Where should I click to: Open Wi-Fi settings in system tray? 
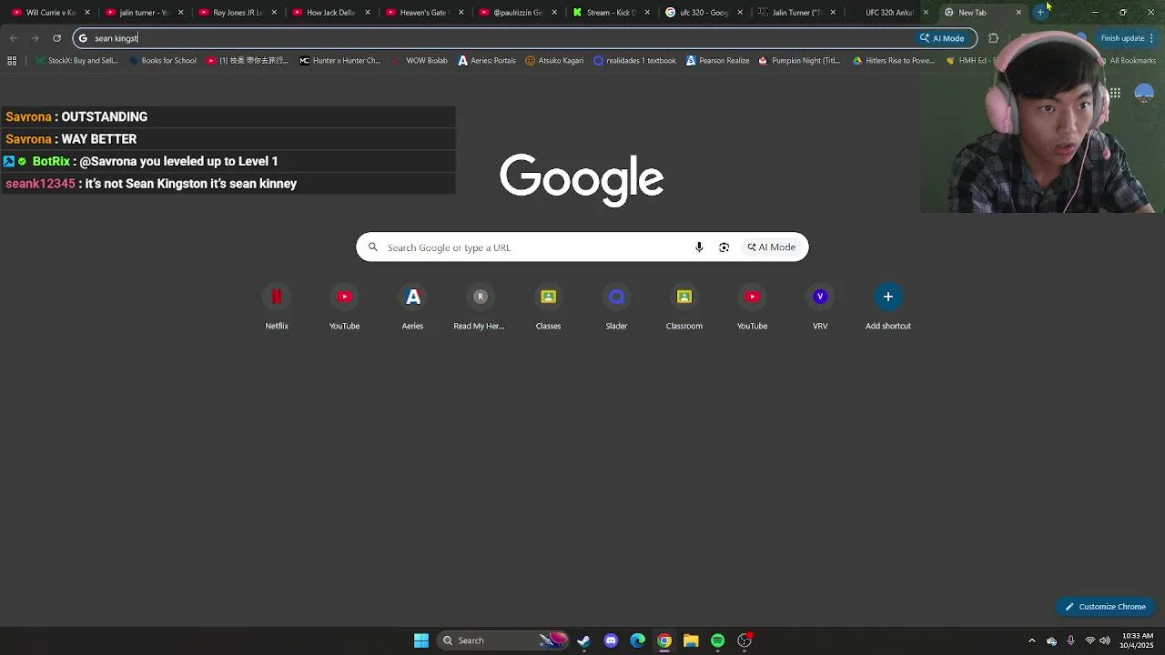(x=1089, y=640)
